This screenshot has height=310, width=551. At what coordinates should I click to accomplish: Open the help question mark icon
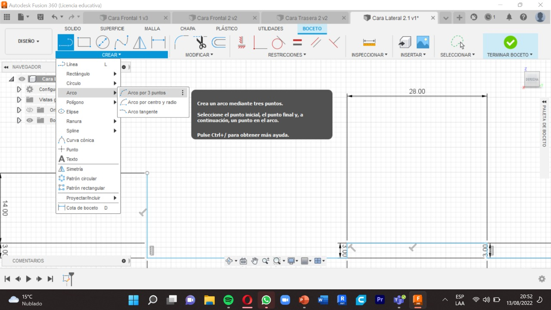[x=523, y=17]
